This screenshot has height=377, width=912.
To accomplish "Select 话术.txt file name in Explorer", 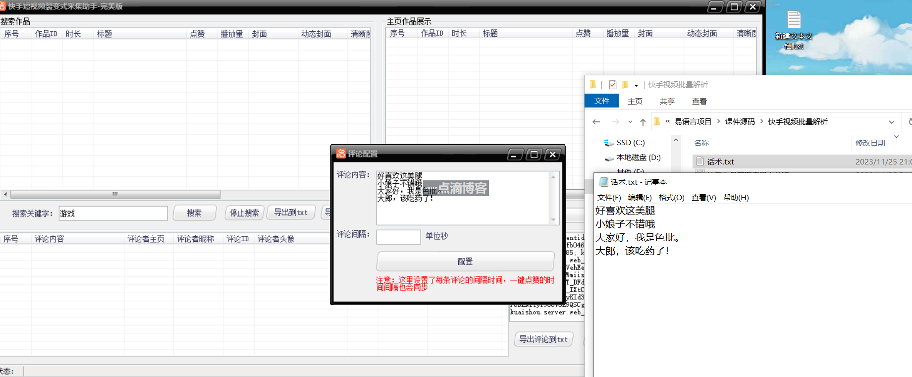I will tap(720, 162).
